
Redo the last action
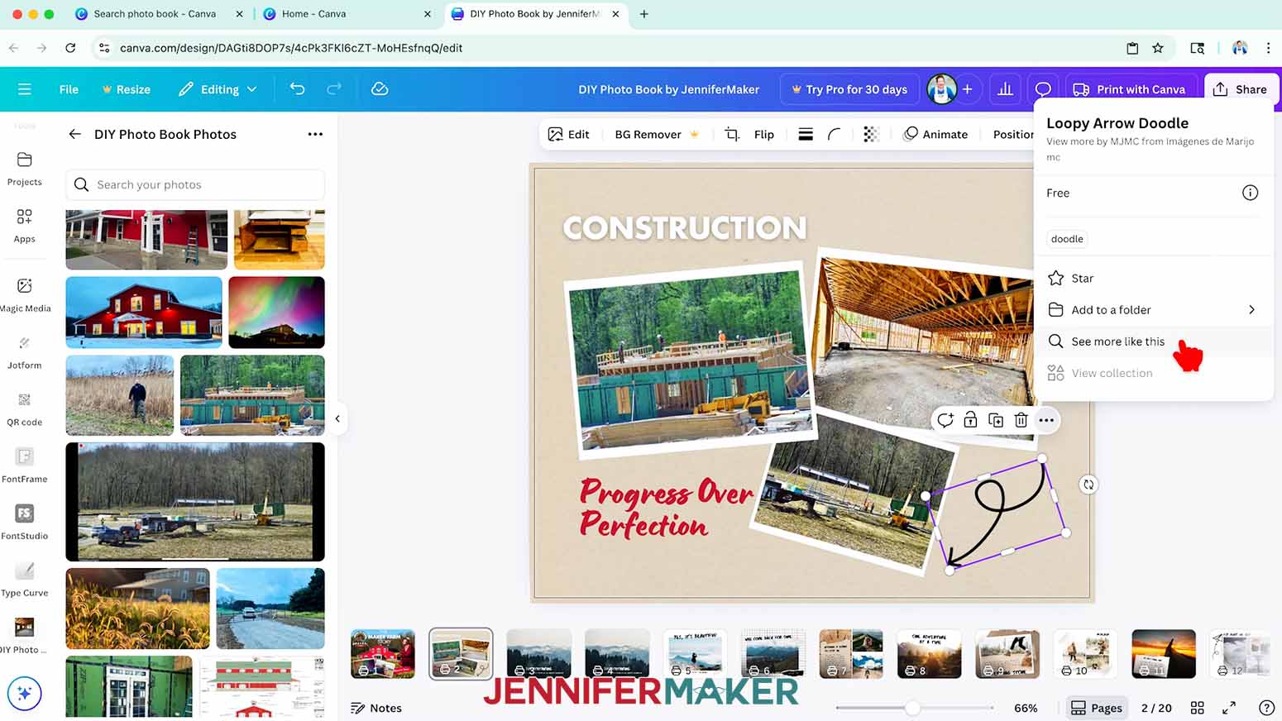pyautogui.click(x=334, y=88)
